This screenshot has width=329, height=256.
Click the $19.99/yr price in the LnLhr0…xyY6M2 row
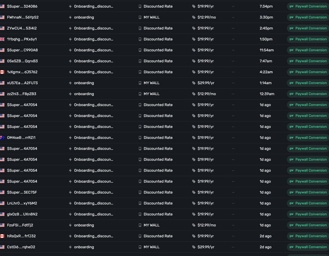(x=206, y=203)
